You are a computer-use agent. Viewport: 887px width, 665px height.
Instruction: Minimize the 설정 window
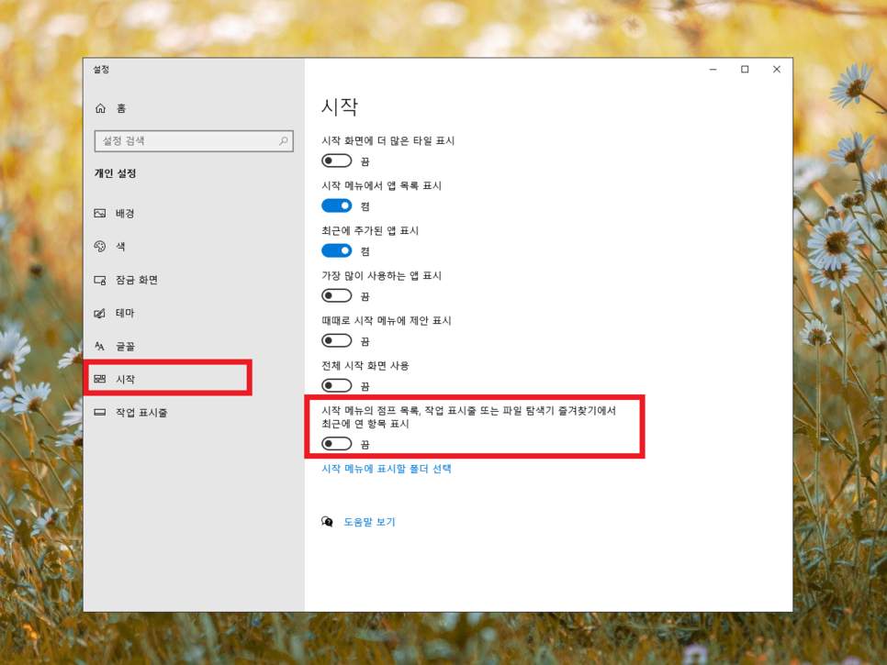713,70
